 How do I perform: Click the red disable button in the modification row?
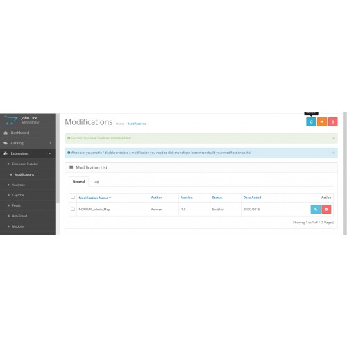(x=326, y=209)
